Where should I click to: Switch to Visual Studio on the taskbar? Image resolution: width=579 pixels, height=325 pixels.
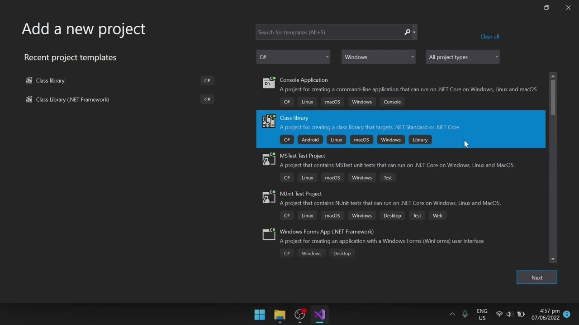pyautogui.click(x=319, y=315)
